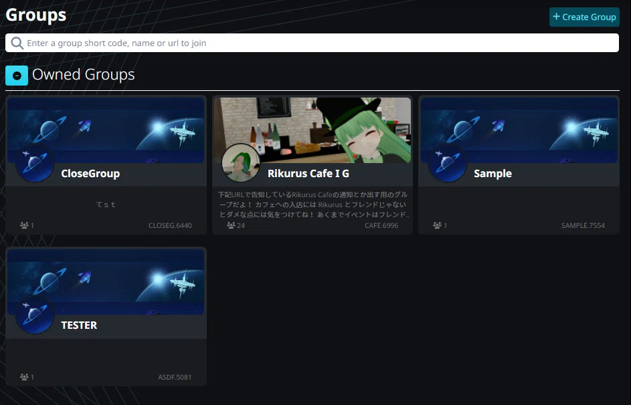Open the CloseGroup group title
Viewport: 631px width, 405px height.
pos(90,174)
